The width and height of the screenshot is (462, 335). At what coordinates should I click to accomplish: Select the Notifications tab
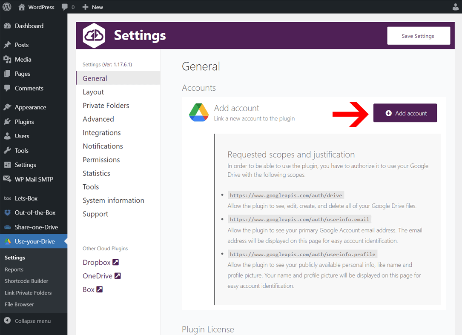(118, 146)
